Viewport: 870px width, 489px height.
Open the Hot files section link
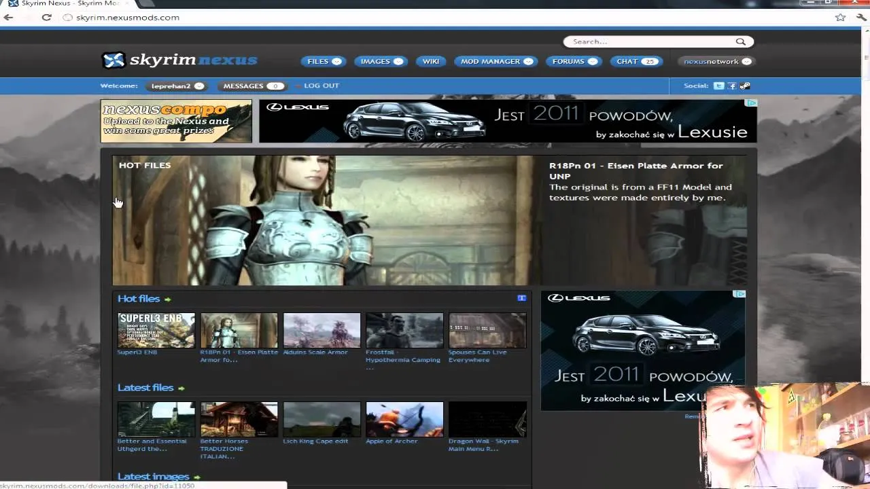click(139, 299)
